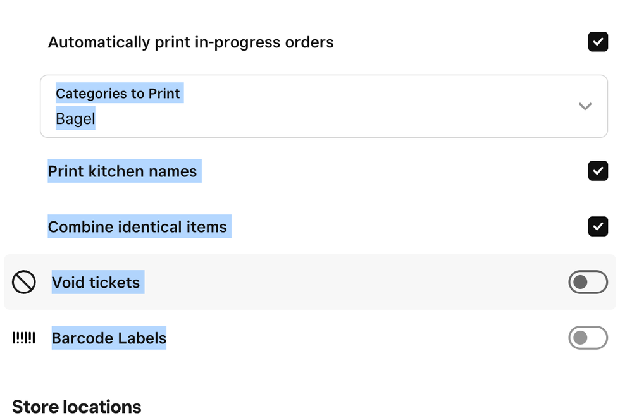Click empty space in the Void tickets row

pyautogui.click(x=354, y=282)
